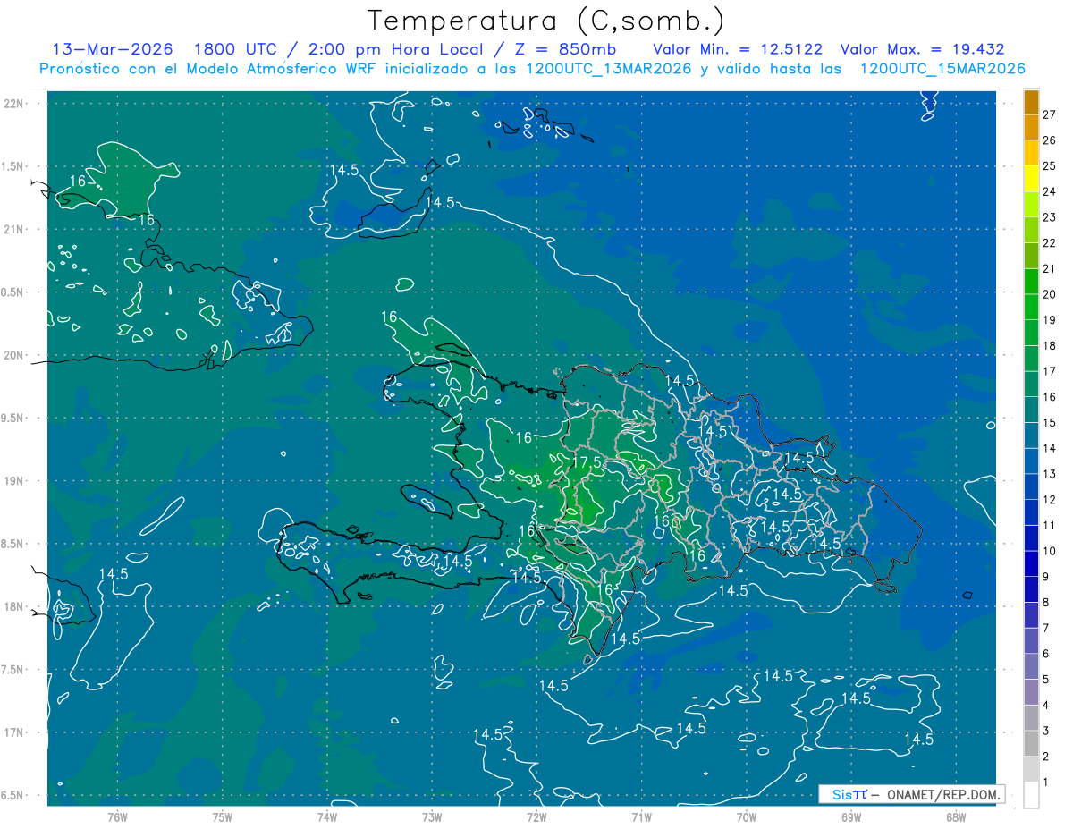Click the '21N' latitude axis label
Viewport: 1073px width, 829px height.
(13, 229)
